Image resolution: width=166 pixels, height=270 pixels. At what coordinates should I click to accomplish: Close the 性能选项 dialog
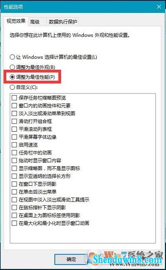pyautogui.click(x=159, y=7)
